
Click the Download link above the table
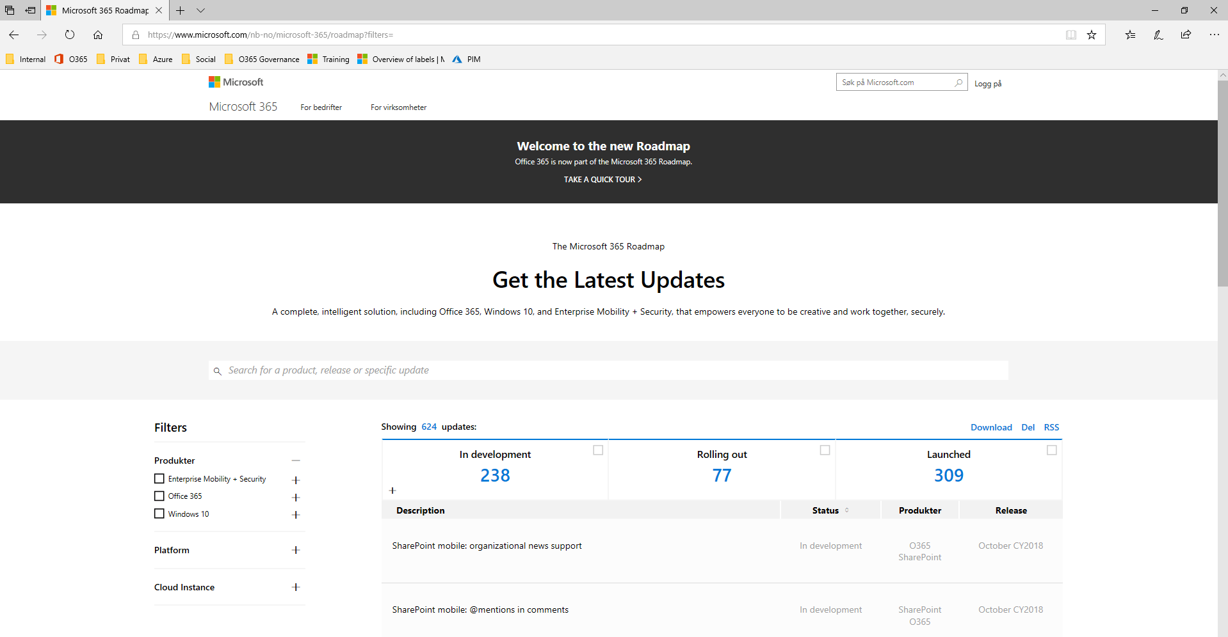[x=991, y=427]
